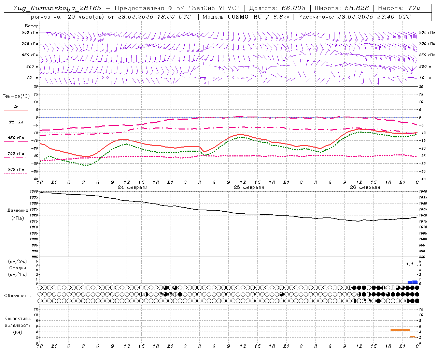Select the 'Облачность' cloud cover label
437x349 pixels.
17,296
